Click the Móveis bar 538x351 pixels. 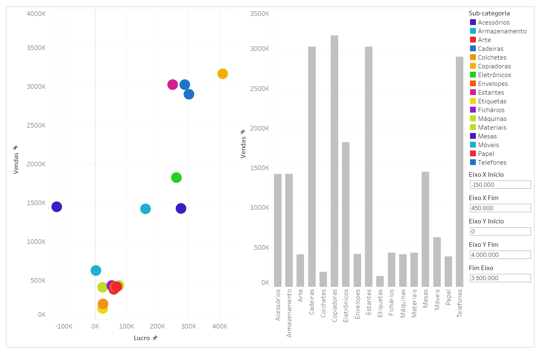pos(437,262)
